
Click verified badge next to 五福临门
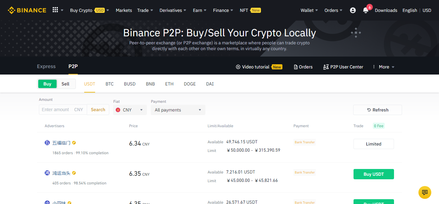point(74,143)
